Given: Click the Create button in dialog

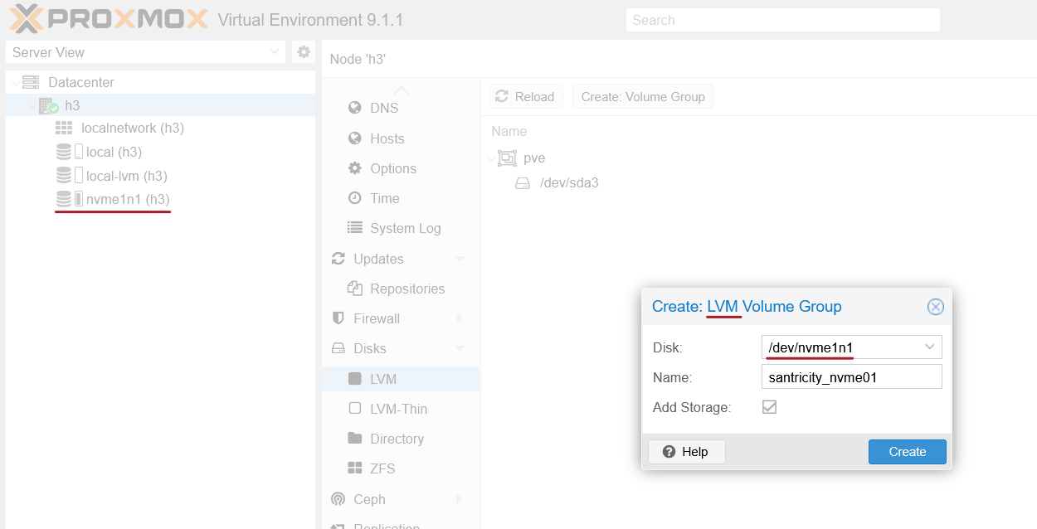Looking at the screenshot, I should pyautogui.click(x=908, y=452).
